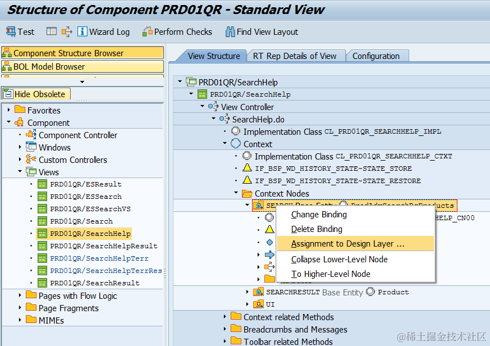This screenshot has width=490, height=346.
Task: Click the Test toolbar icon
Action: [x=11, y=31]
